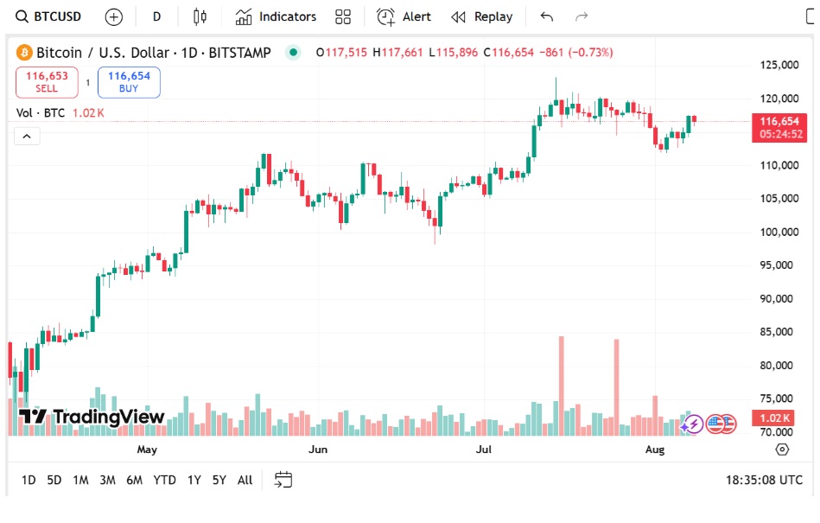Open the chart layout selector grid icon
This screenshot has height=523, width=820.
pyautogui.click(x=342, y=16)
